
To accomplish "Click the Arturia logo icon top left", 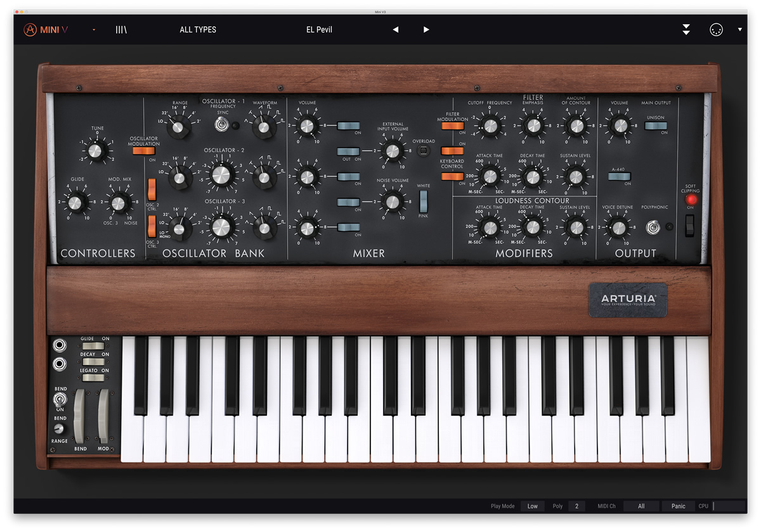I will coord(30,29).
